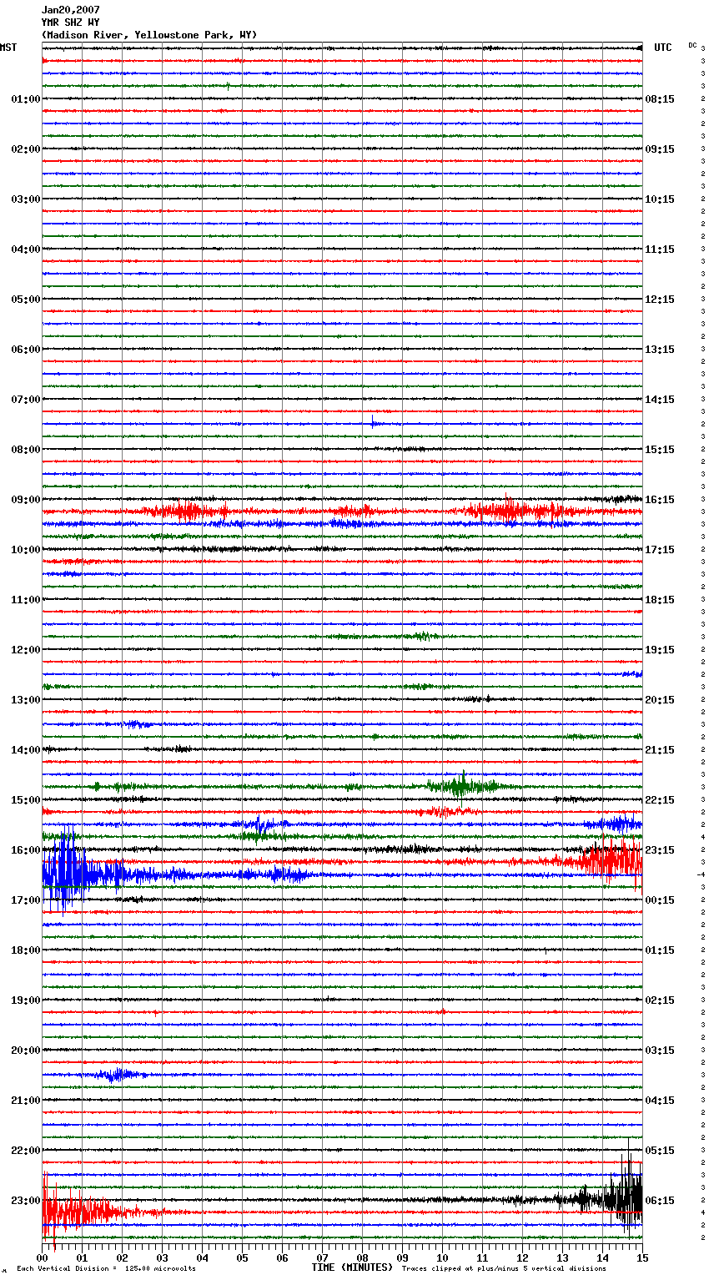Click the minute 05 axis tick label
709x1280 pixels.
click(x=242, y=1257)
